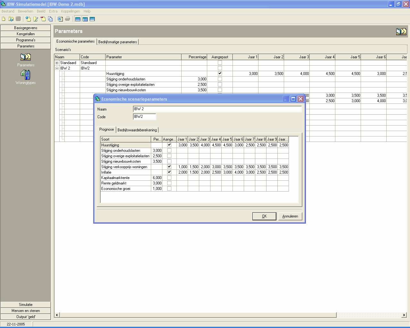
Task: Open the Basisgegevens sidebar section
Action: tap(26, 28)
